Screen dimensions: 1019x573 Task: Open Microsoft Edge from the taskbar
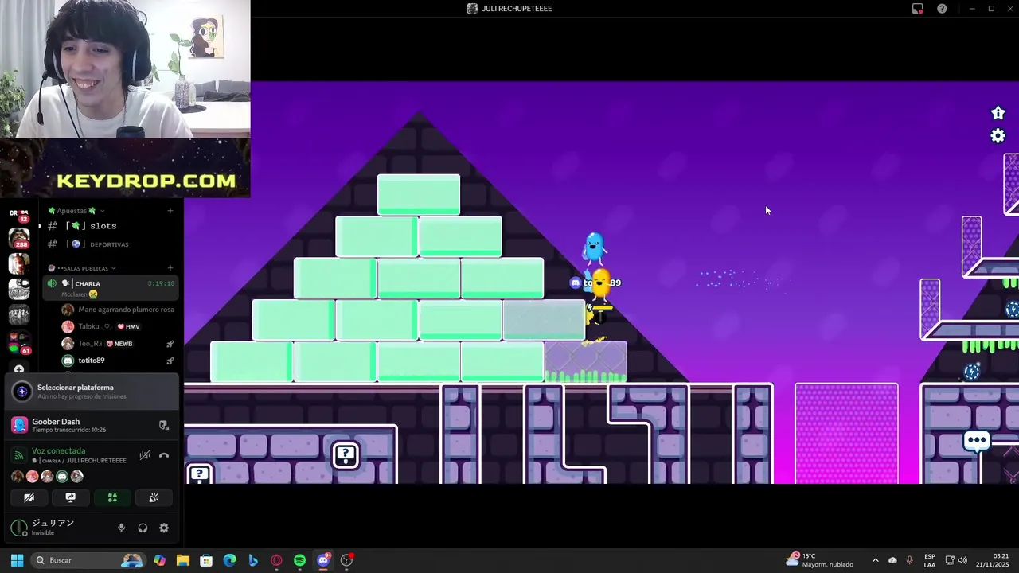click(x=229, y=560)
